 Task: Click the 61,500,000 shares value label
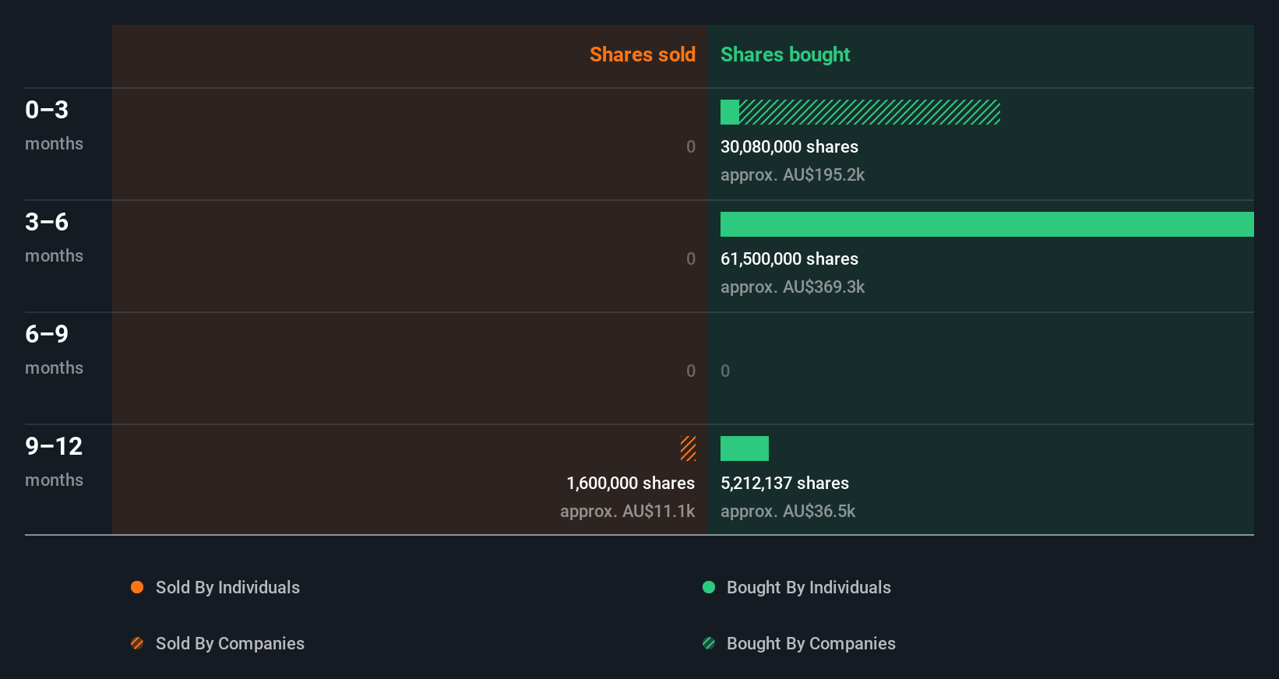(789, 259)
